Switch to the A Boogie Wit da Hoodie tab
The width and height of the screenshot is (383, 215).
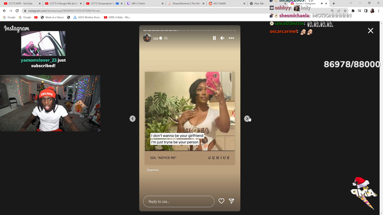click(63, 4)
